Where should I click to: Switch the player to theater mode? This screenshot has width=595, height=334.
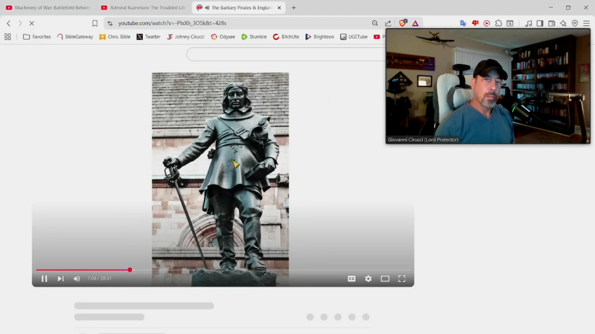pyautogui.click(x=385, y=278)
